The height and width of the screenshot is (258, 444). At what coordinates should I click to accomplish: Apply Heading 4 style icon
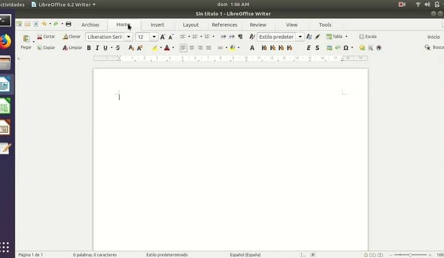[289, 48]
